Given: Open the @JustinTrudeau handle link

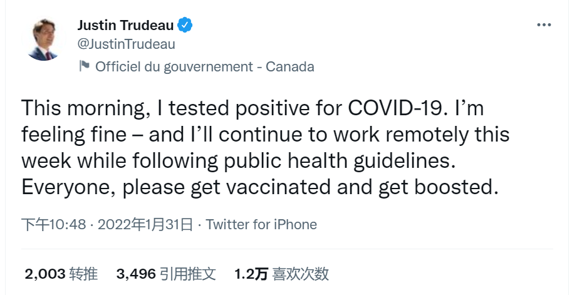Looking at the screenshot, I should click(x=126, y=44).
